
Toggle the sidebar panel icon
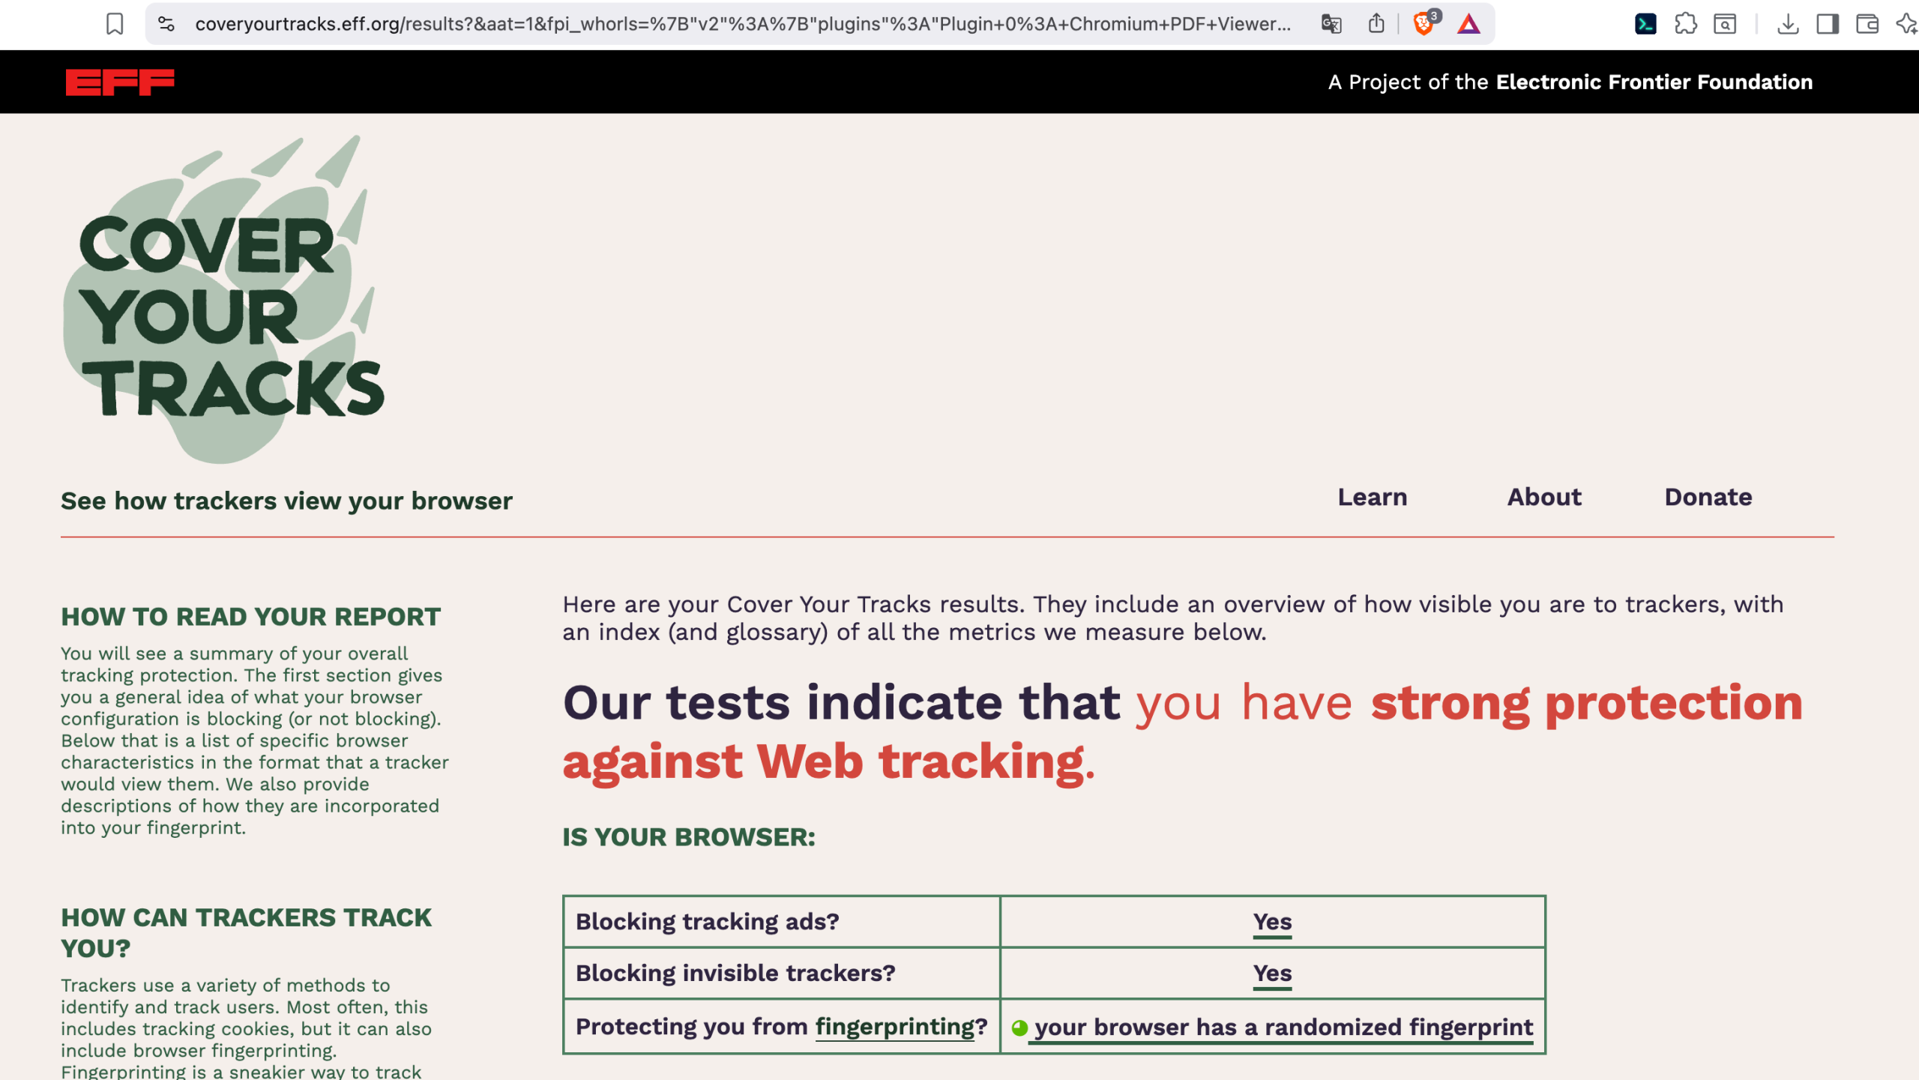pyautogui.click(x=1828, y=25)
